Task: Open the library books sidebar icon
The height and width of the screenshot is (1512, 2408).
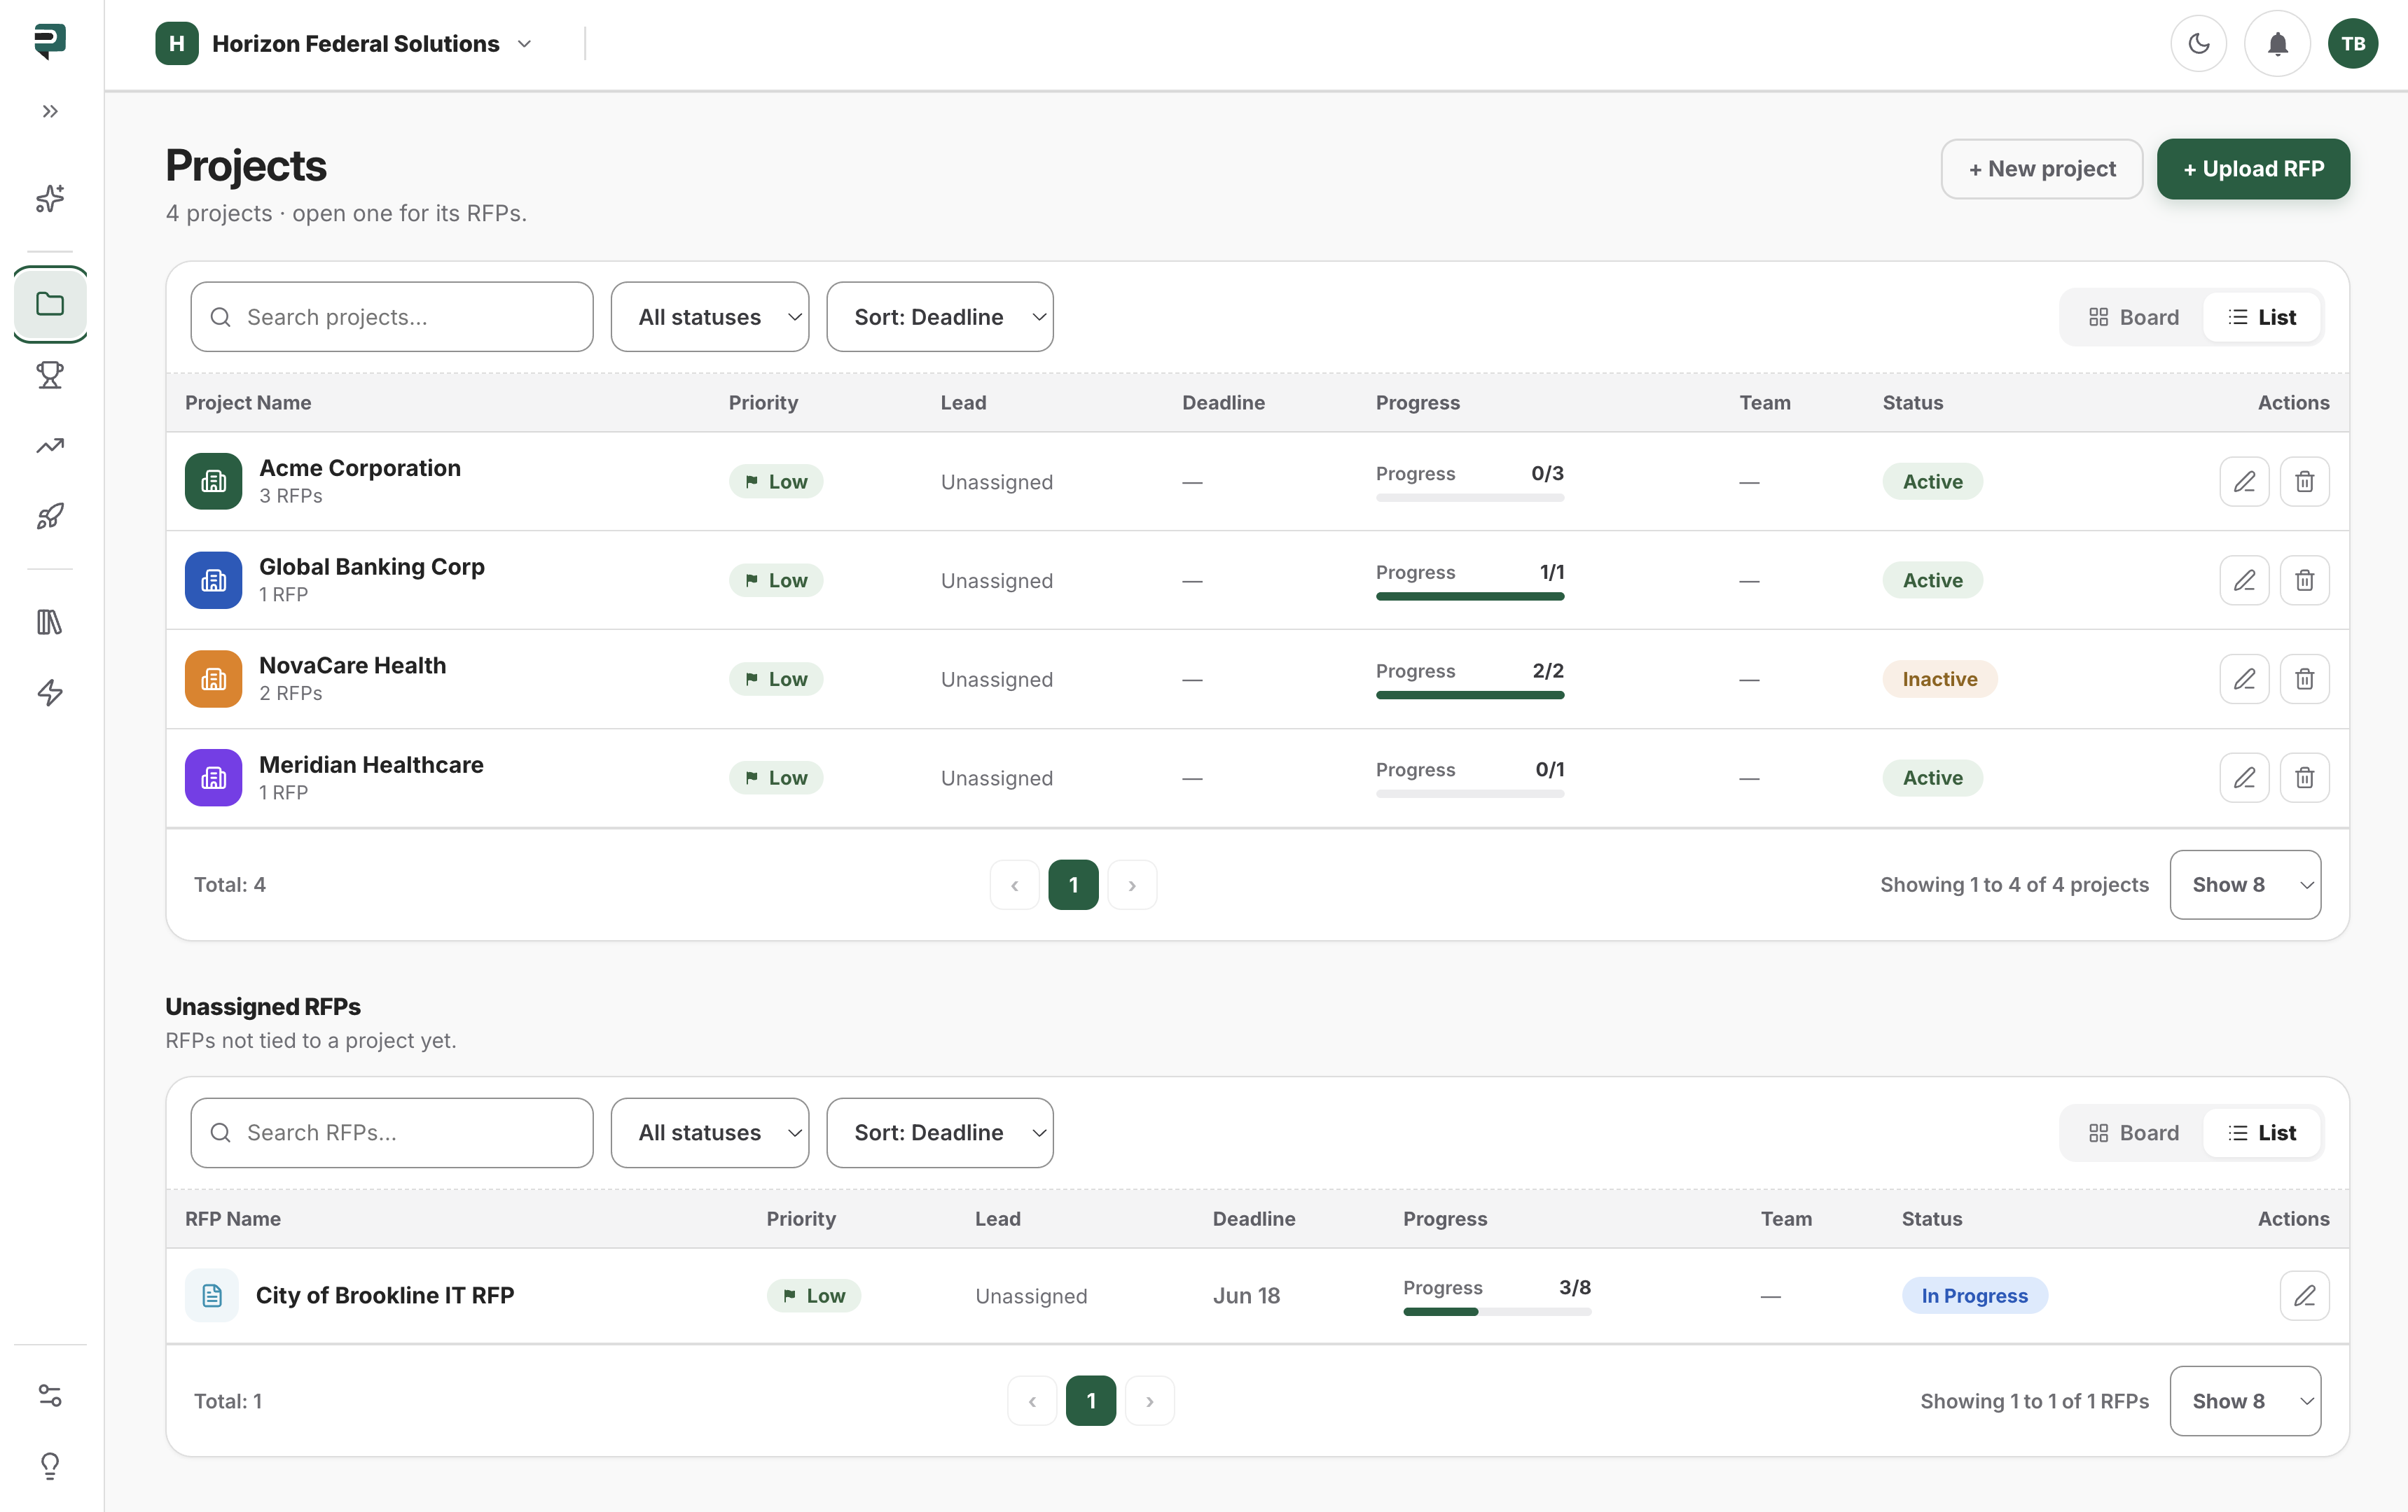Action: tap(50, 622)
